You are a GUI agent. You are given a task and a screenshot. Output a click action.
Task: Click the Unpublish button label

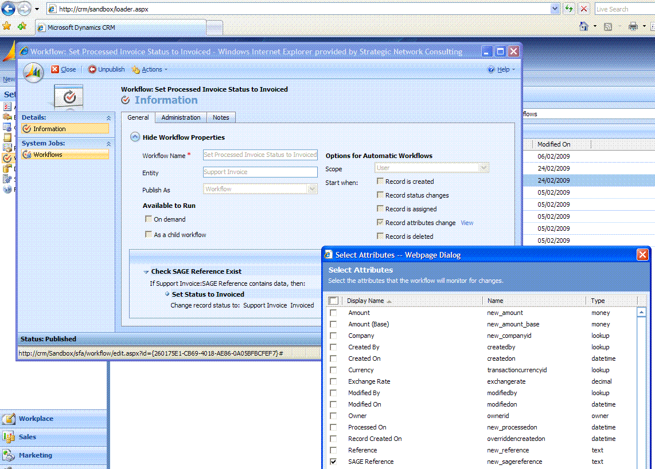tap(111, 69)
